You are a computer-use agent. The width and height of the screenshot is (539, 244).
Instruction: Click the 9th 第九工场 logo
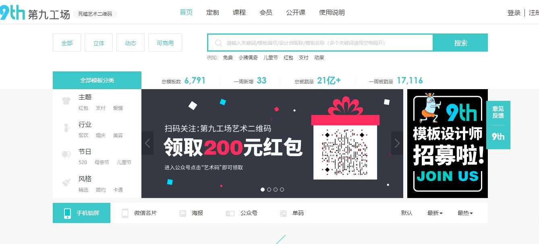click(35, 14)
